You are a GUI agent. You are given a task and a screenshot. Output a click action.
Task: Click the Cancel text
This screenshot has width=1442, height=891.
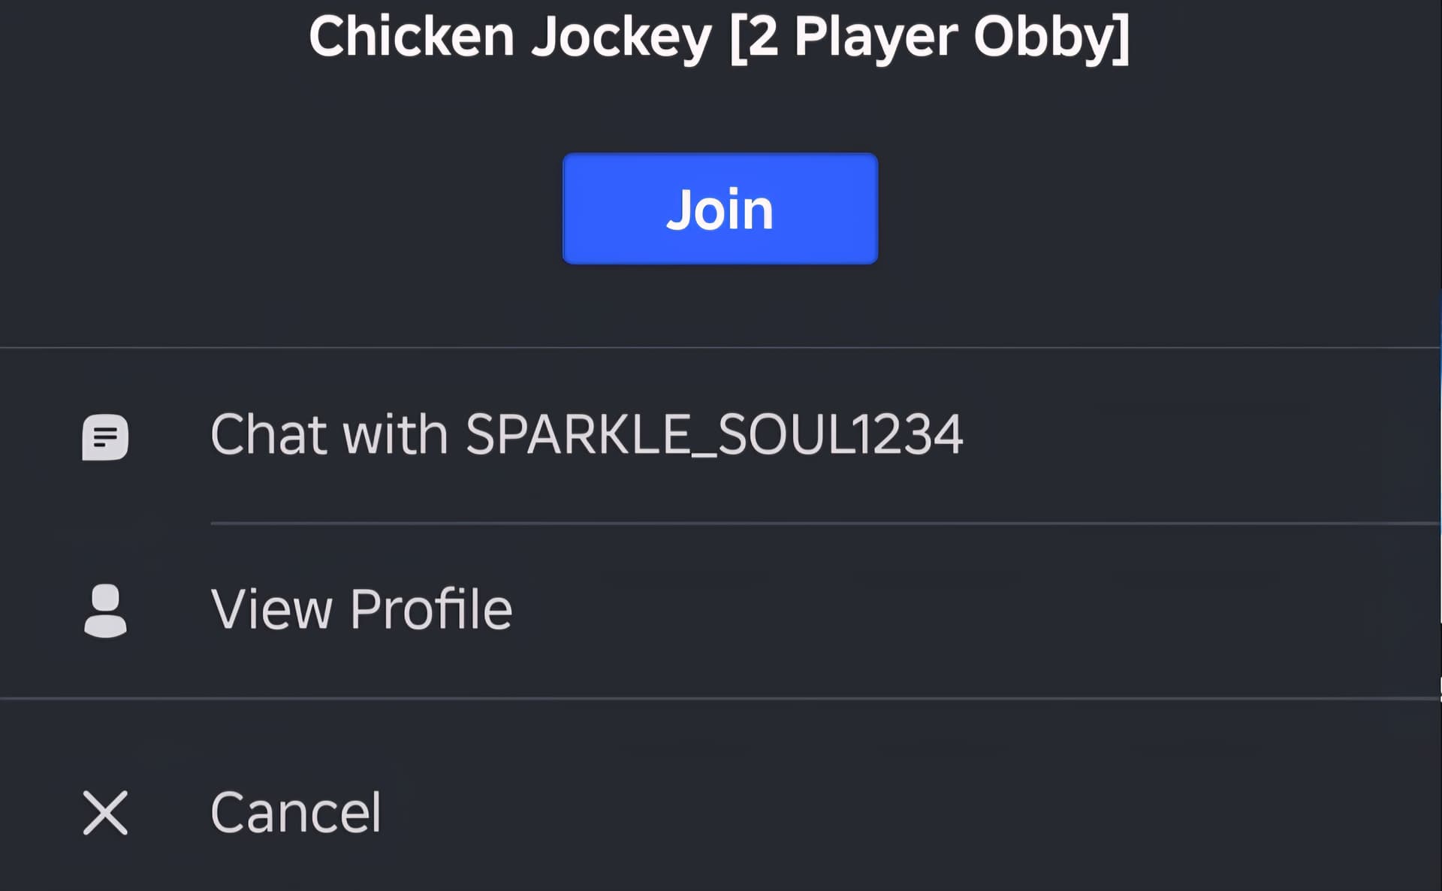tap(295, 812)
